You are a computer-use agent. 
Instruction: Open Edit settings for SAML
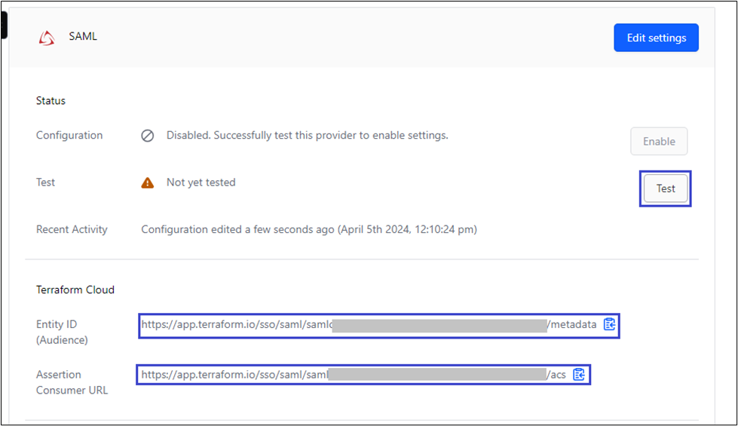[656, 38]
